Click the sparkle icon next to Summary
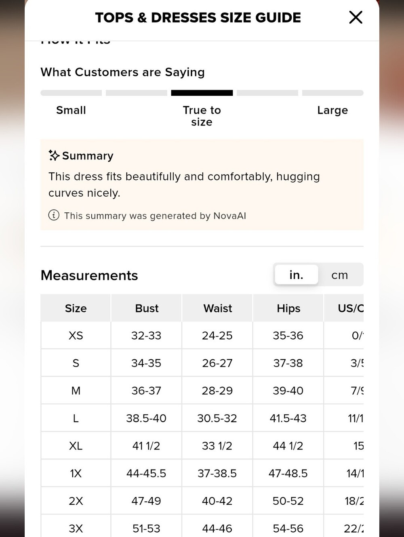The image size is (404, 537). [54, 155]
